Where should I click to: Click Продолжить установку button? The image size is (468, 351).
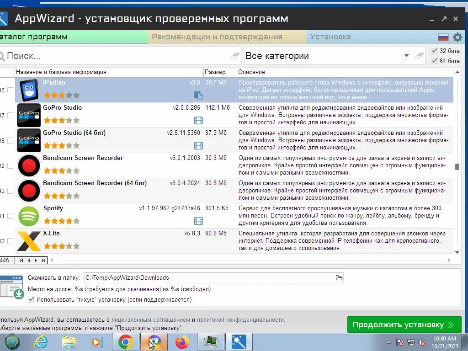coord(404,324)
